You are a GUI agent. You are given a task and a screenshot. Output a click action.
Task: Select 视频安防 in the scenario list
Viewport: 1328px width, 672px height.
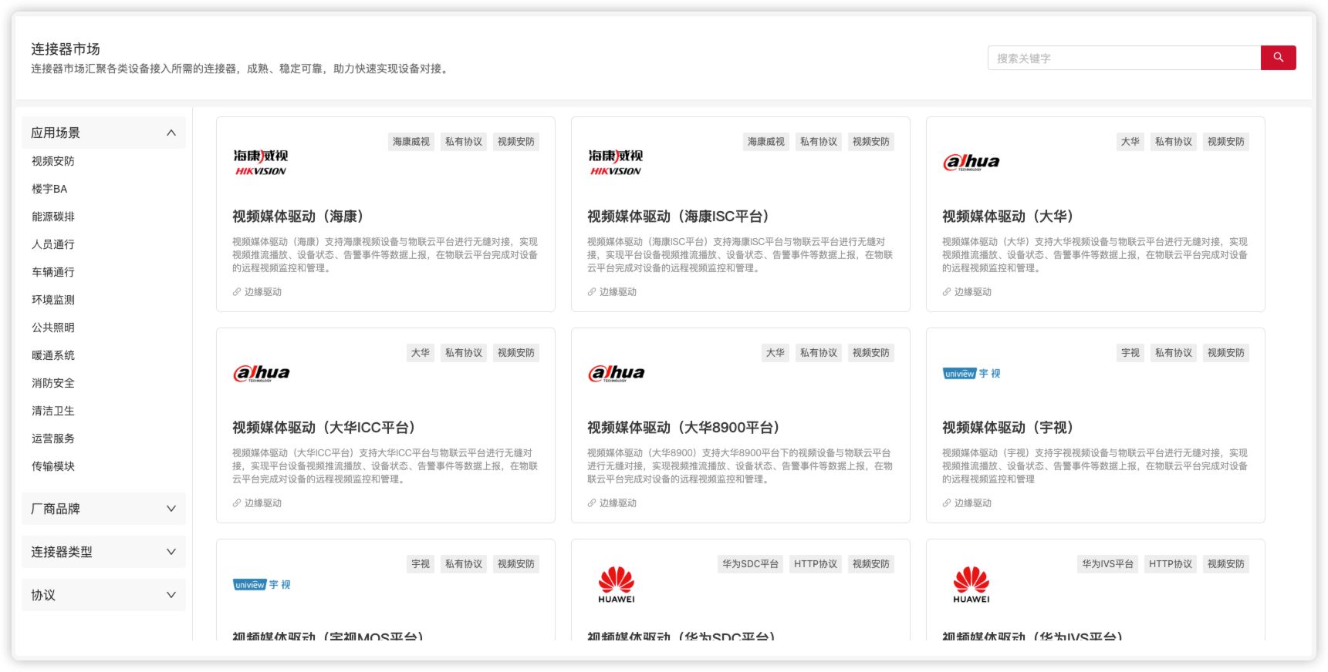coord(53,161)
